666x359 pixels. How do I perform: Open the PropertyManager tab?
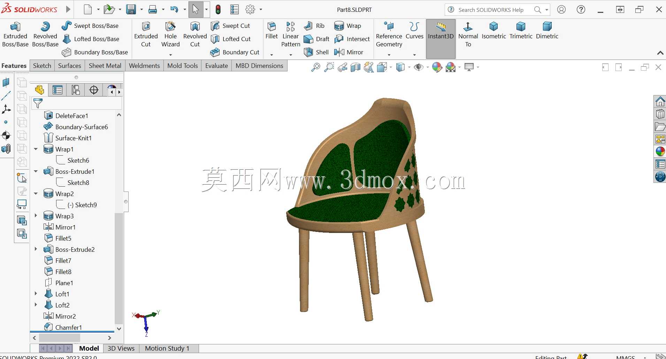[58, 90]
